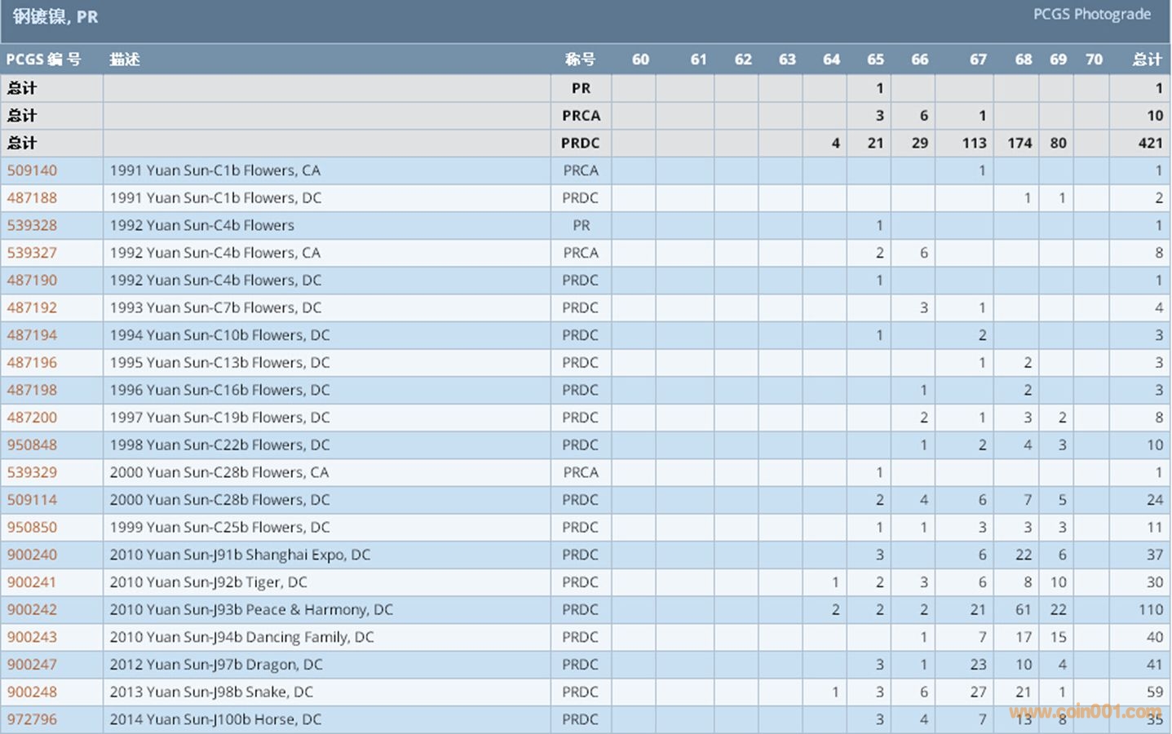Open PCGS number 950848 link
The height and width of the screenshot is (734, 1172).
pos(33,445)
